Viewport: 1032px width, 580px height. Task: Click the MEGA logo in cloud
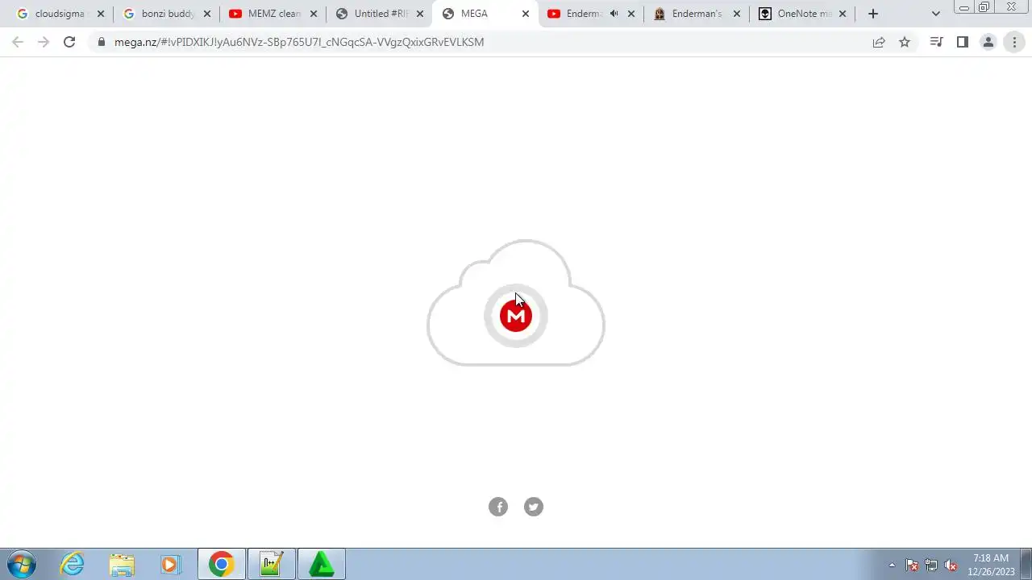coord(516,316)
